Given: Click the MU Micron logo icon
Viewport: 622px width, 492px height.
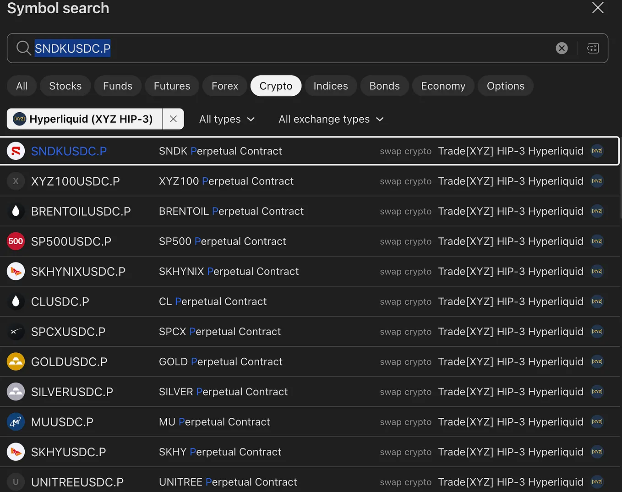Looking at the screenshot, I should pyautogui.click(x=16, y=422).
